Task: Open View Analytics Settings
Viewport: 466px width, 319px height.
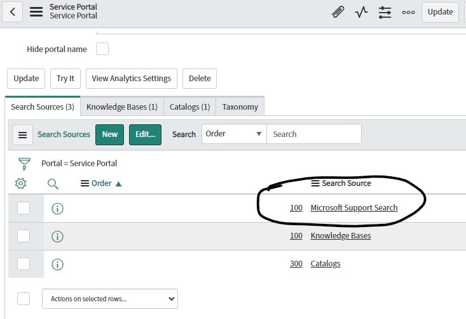Action: pyautogui.click(x=132, y=79)
